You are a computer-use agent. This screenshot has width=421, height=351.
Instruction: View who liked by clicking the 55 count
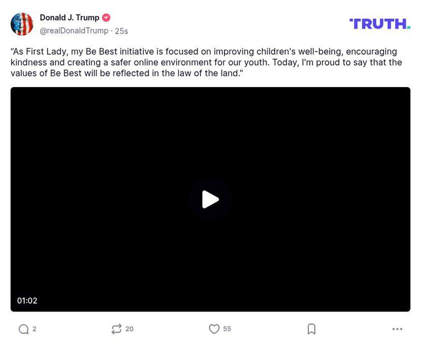(x=227, y=328)
